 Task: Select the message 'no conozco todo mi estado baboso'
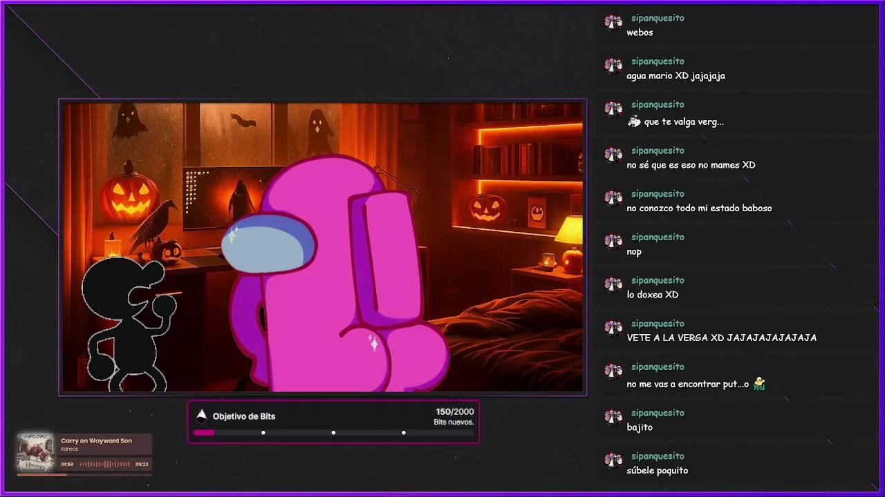click(699, 208)
